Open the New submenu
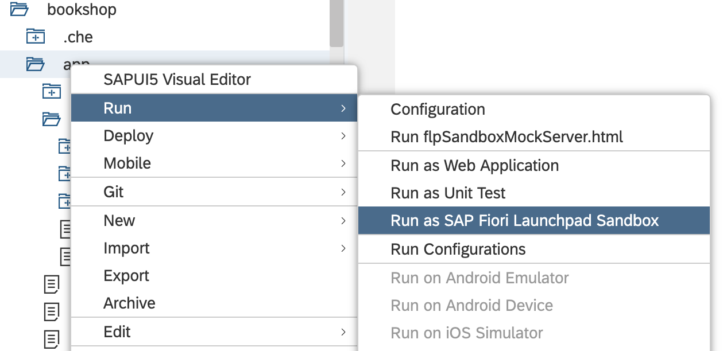The width and height of the screenshot is (727, 351). [x=214, y=220]
